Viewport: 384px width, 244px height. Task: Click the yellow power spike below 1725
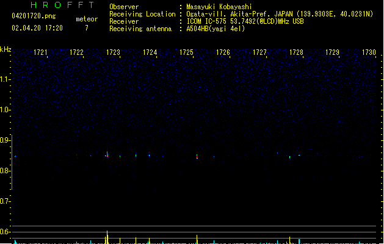(197, 239)
